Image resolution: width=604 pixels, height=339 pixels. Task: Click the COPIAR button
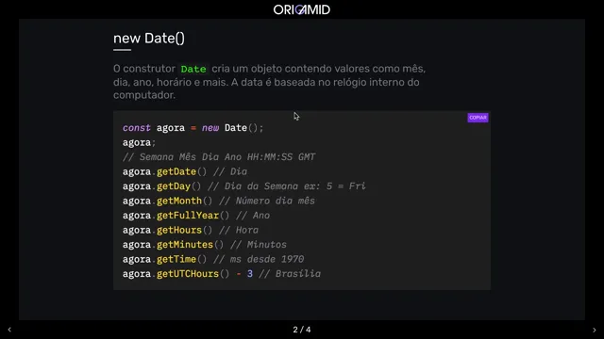[478, 118]
